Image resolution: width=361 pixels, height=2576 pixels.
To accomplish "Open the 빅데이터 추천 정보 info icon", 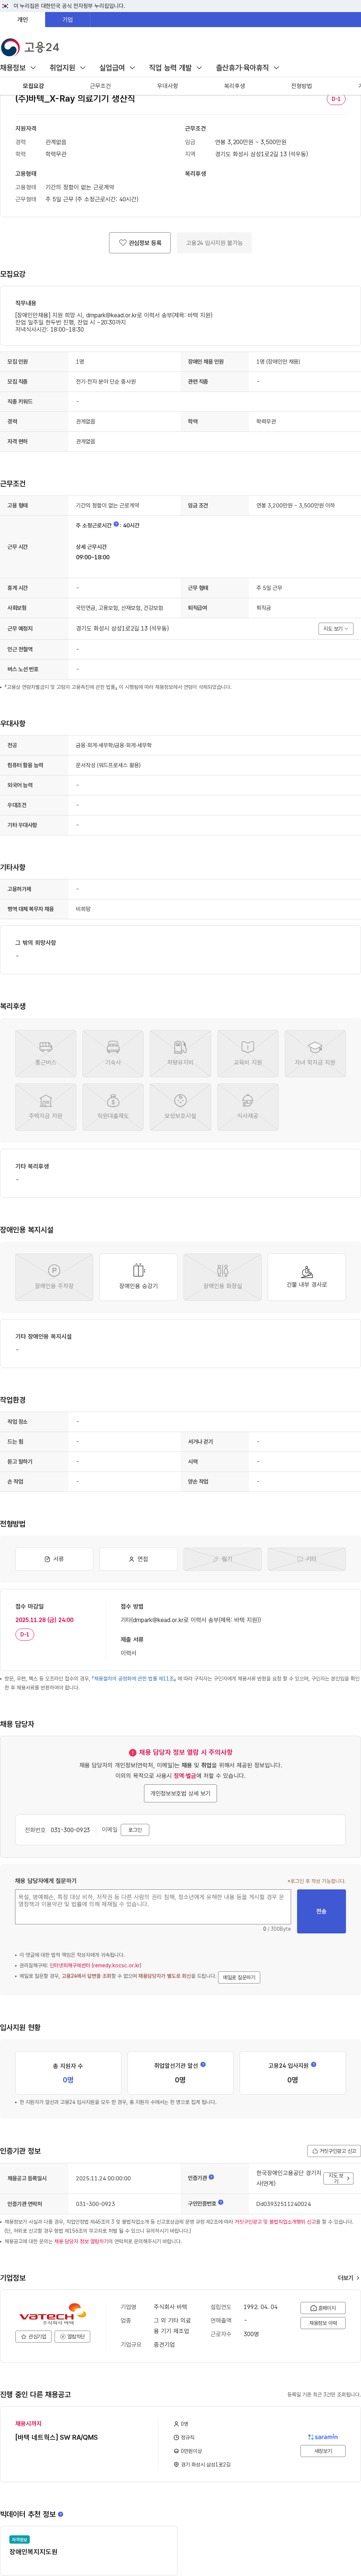I will [x=60, y=2514].
